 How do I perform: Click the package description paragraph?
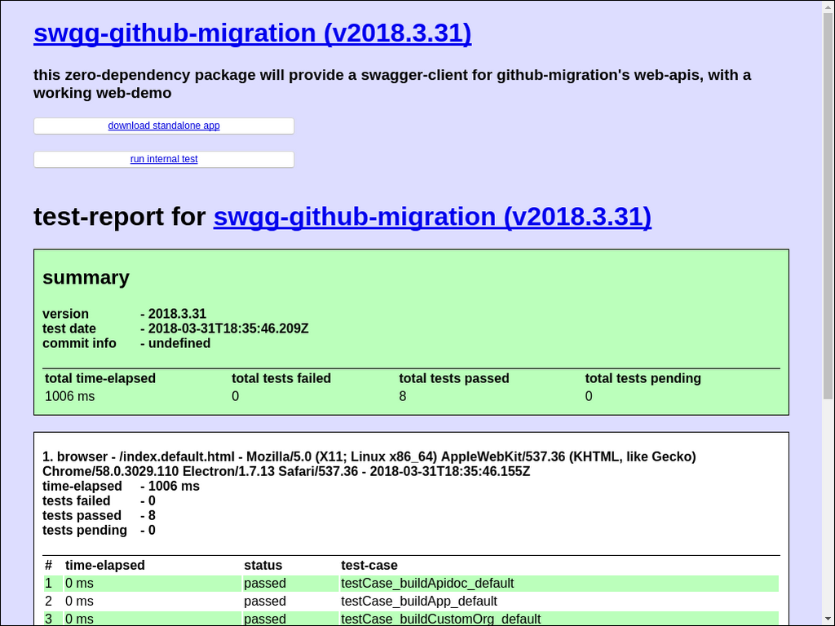click(x=392, y=84)
